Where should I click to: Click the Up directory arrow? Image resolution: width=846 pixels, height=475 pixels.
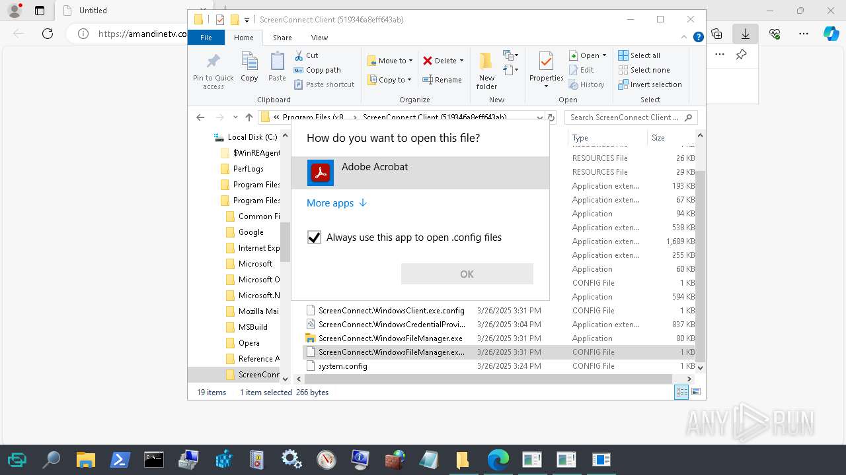[249, 117]
